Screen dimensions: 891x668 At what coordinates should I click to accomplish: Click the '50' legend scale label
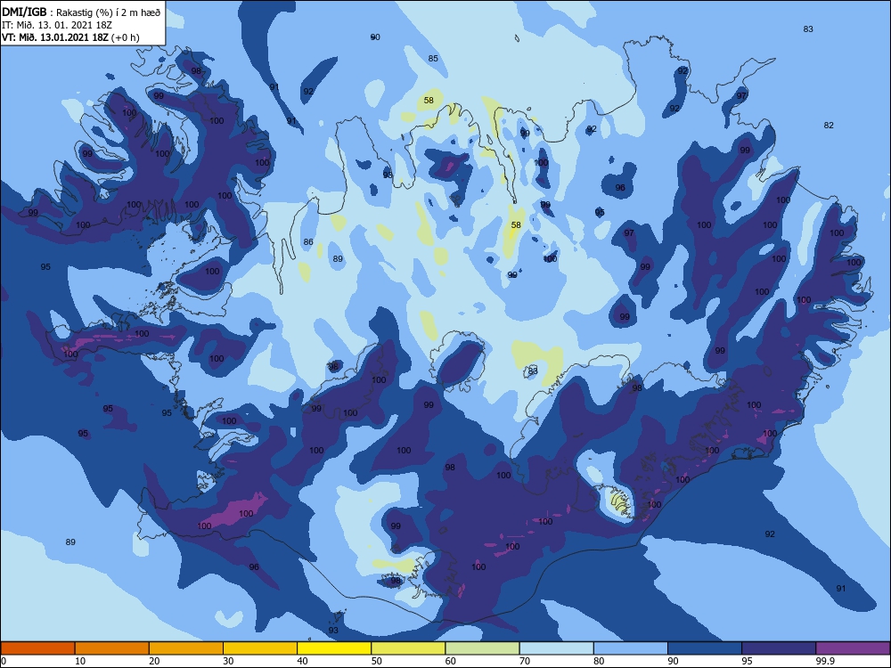click(376, 661)
